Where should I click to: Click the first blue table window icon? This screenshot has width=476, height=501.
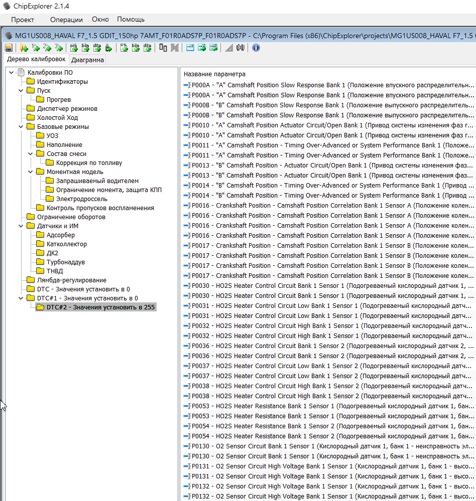[x=190, y=48]
